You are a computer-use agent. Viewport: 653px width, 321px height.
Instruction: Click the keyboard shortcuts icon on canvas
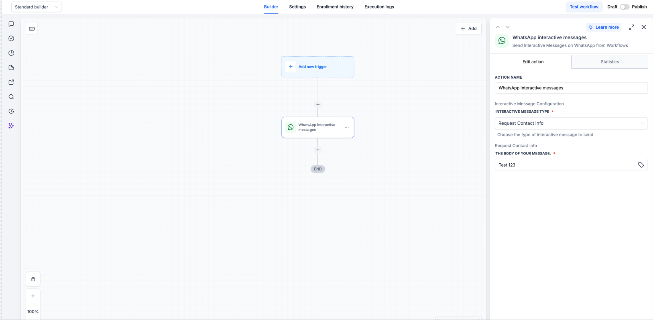coord(32,29)
